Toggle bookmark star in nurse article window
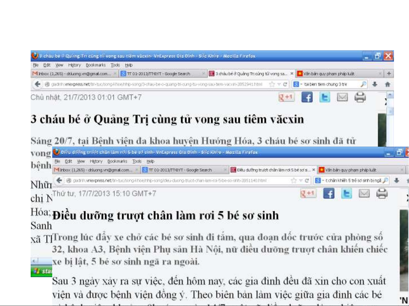Image resolution: width=409 pixels, height=306 pixels. tap(293, 180)
